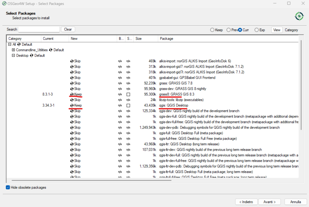Toggle Hide obsolete packages checkbox
Viewport: 309px width, 207px height.
[x=8, y=187]
